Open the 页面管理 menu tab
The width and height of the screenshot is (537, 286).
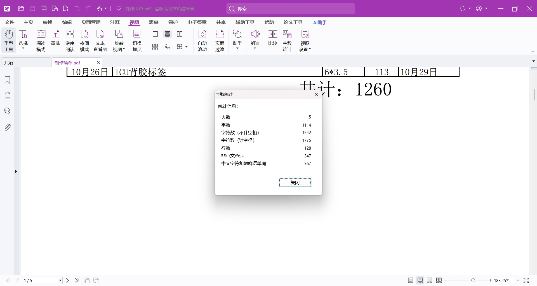(x=91, y=22)
